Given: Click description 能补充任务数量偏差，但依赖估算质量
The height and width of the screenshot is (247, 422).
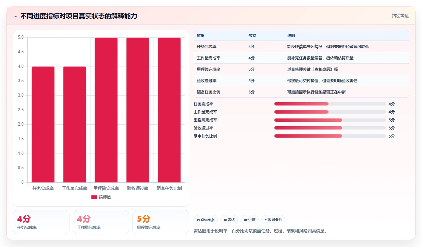Looking at the screenshot, I should [320, 58].
